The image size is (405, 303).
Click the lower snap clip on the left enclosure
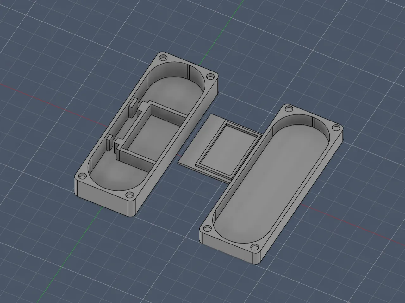tap(109, 143)
